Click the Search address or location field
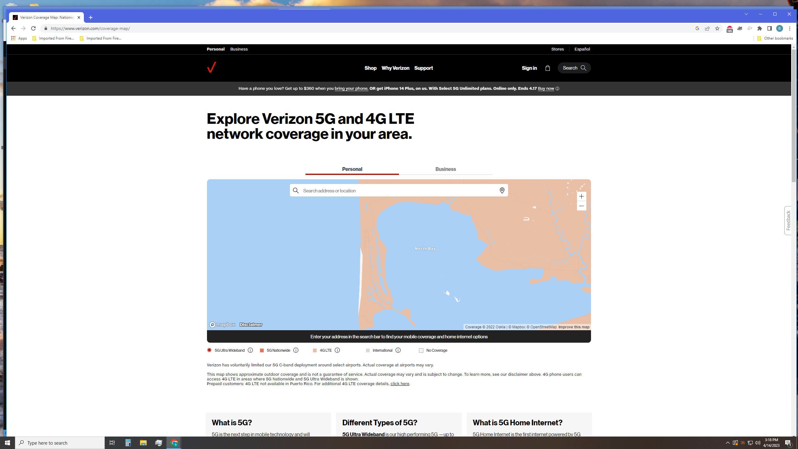 (399, 191)
